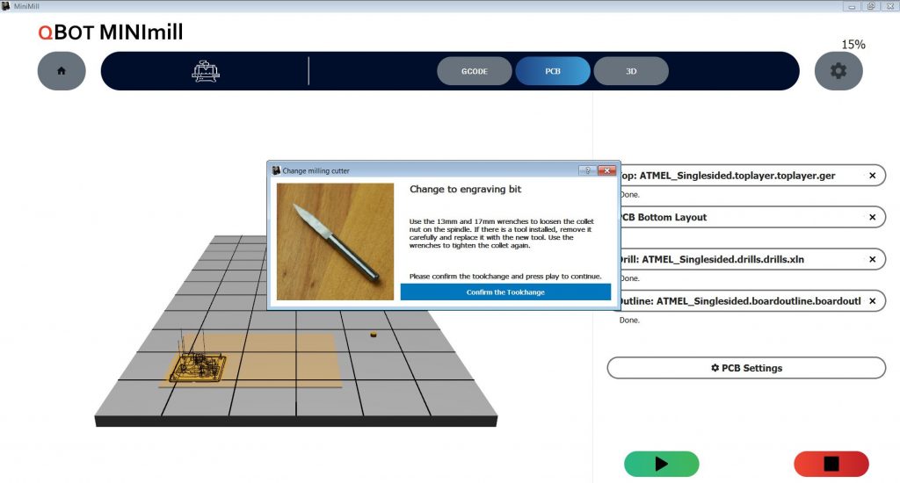Image resolution: width=900 pixels, height=483 pixels.
Task: Close the Change milling cutter dialog
Action: [x=606, y=170]
